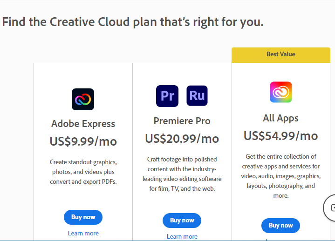335x241 pixels.
Task: Click the Premiere Pro plan title
Action: pyautogui.click(x=182, y=121)
